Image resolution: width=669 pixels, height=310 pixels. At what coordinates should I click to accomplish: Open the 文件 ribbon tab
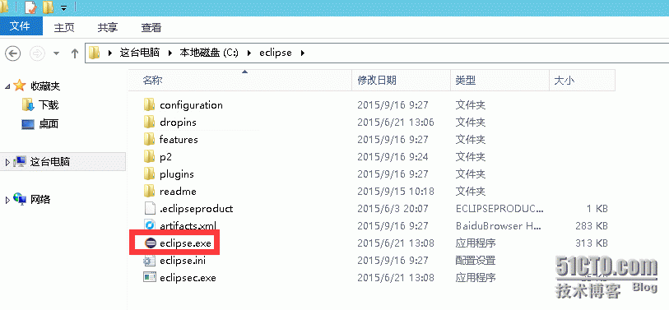tap(21, 26)
